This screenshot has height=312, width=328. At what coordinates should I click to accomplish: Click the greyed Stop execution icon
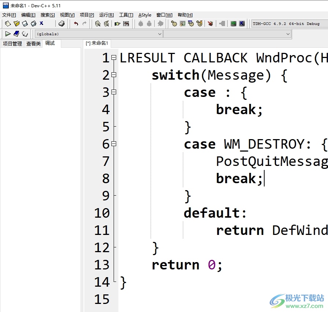(x=222, y=23)
